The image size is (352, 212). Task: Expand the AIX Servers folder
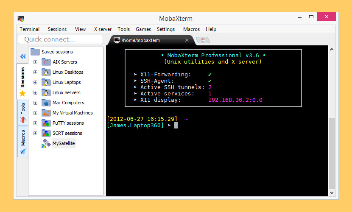click(x=36, y=62)
